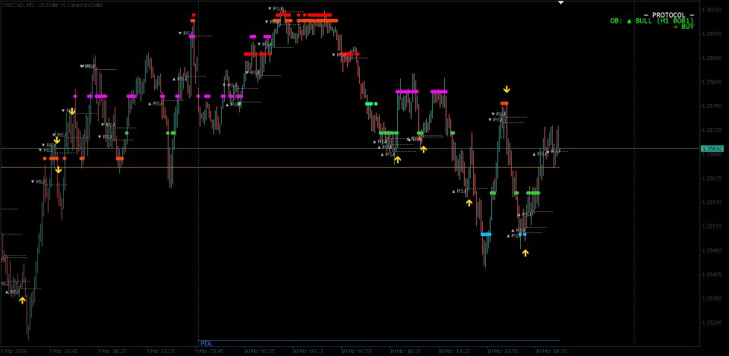Click the 10 Mar 05:15 time label
The height and width of the screenshot is (356, 729).
point(308,351)
